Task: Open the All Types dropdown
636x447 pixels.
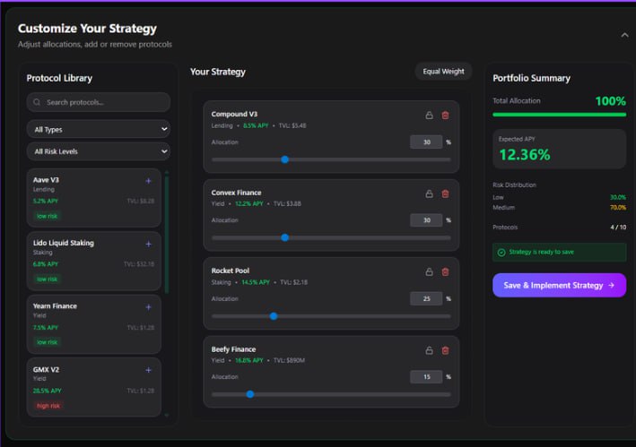Action: pos(98,130)
